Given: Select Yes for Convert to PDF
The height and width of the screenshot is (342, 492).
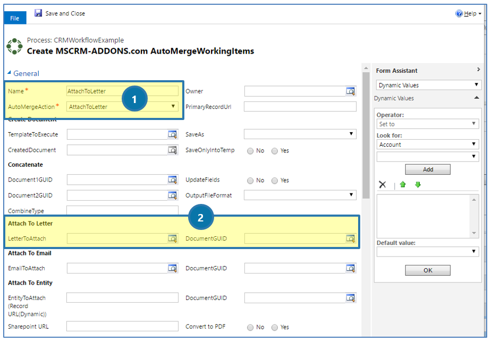Looking at the screenshot, I should tap(275, 327).
